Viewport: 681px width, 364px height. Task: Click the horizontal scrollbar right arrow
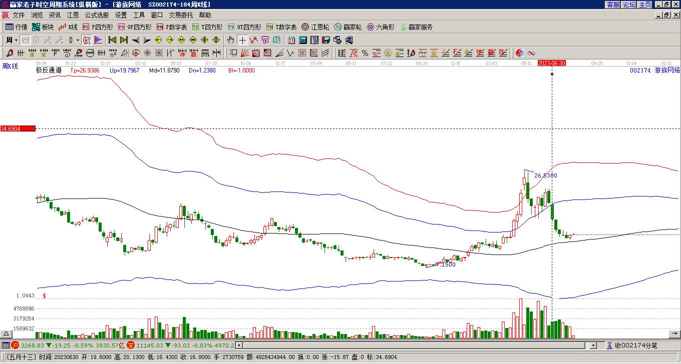(593, 345)
